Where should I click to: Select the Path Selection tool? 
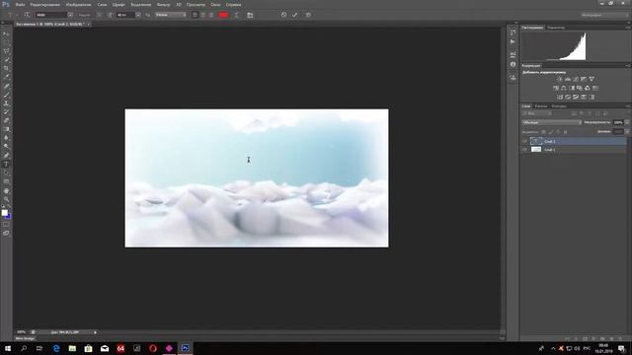pyautogui.click(x=6, y=174)
